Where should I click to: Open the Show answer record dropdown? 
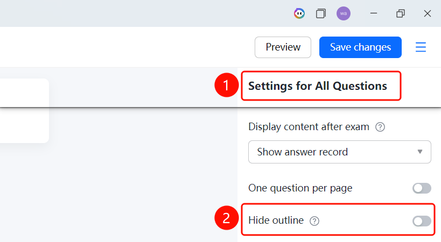[x=339, y=152]
